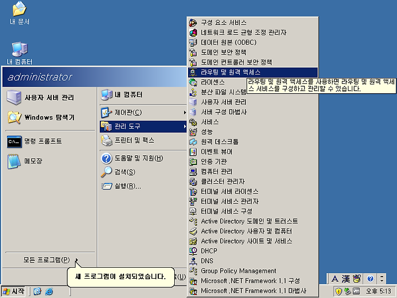Open 구성 요소 서비스 icon in admin tools
This screenshot has height=298, width=397.
point(193,23)
